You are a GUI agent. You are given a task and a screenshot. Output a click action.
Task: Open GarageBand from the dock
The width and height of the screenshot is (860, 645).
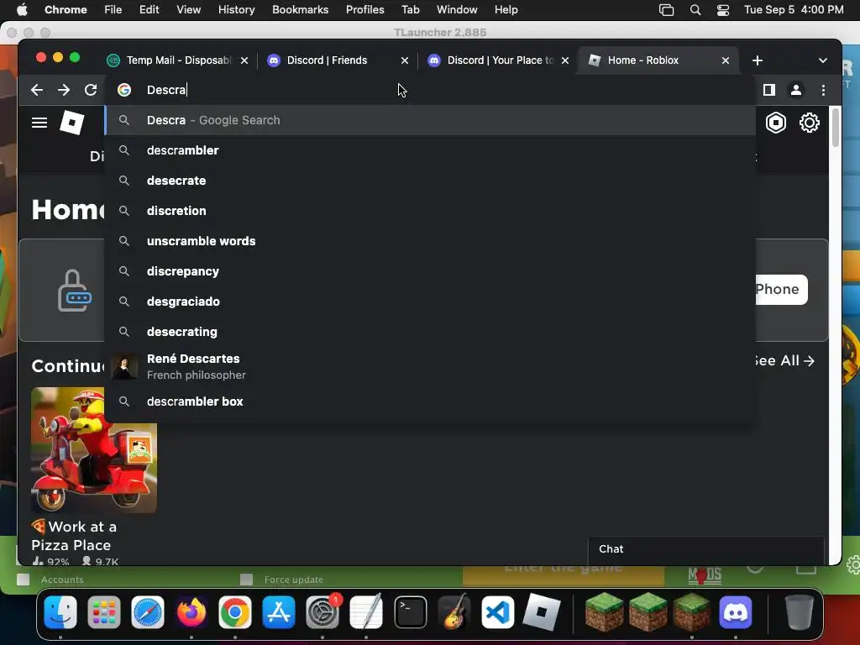[454, 612]
